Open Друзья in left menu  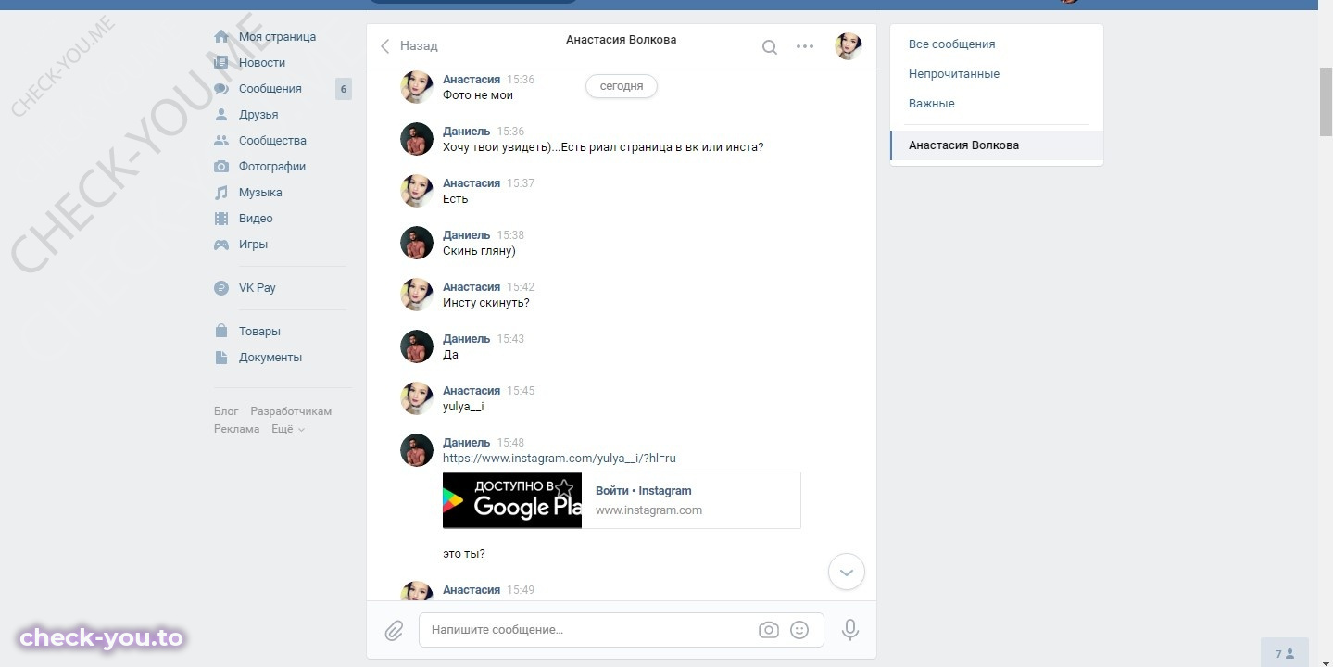[x=258, y=115]
